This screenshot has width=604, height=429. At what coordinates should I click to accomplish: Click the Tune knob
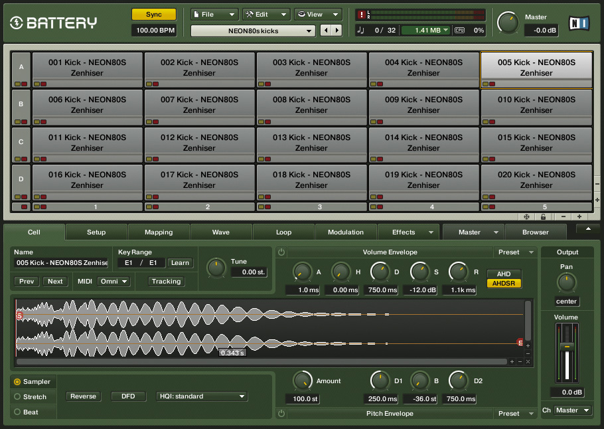click(x=216, y=268)
